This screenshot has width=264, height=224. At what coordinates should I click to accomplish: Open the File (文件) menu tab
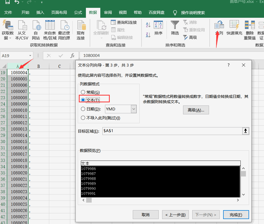click(8, 13)
